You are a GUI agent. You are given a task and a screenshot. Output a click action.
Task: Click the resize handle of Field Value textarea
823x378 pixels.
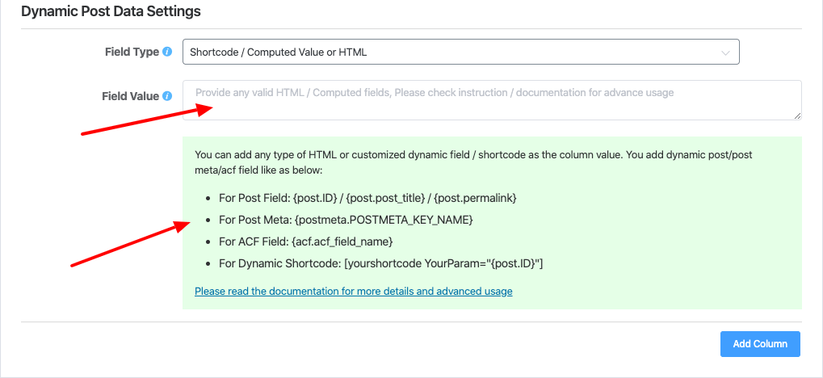[797, 115]
